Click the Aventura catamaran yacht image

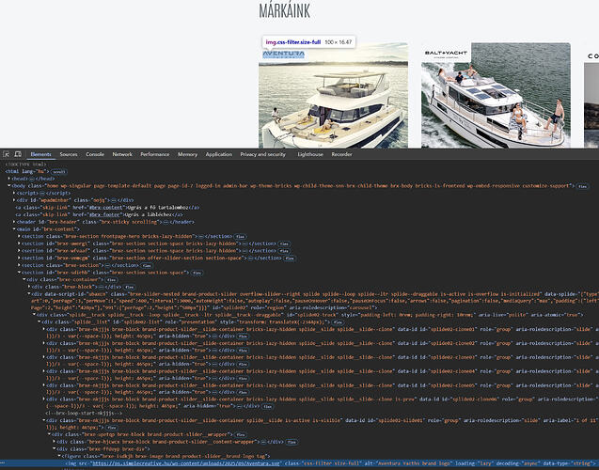(333, 103)
